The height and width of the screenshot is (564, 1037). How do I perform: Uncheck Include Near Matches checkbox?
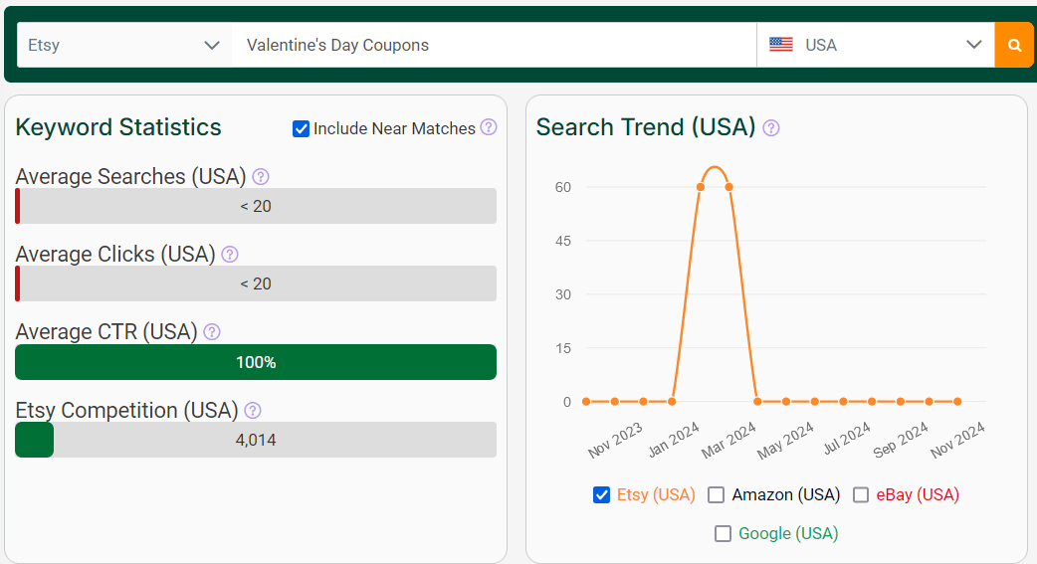tap(301, 129)
